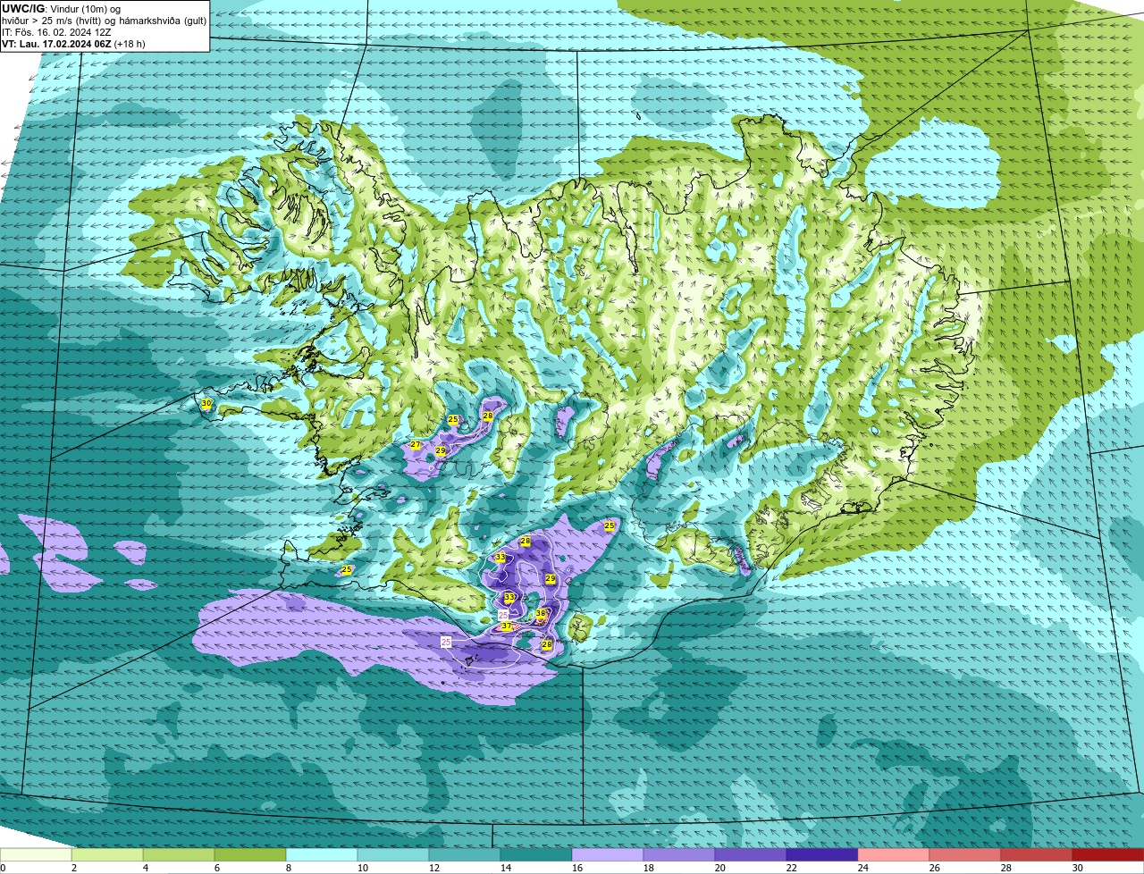The height and width of the screenshot is (874, 1144).
Task: Pick the 20–22 m/s purple legend swatch
Action: point(751,855)
